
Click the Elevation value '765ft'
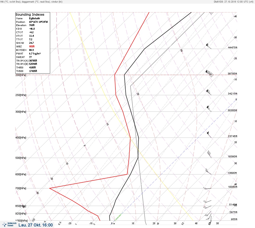click(x=32, y=25)
